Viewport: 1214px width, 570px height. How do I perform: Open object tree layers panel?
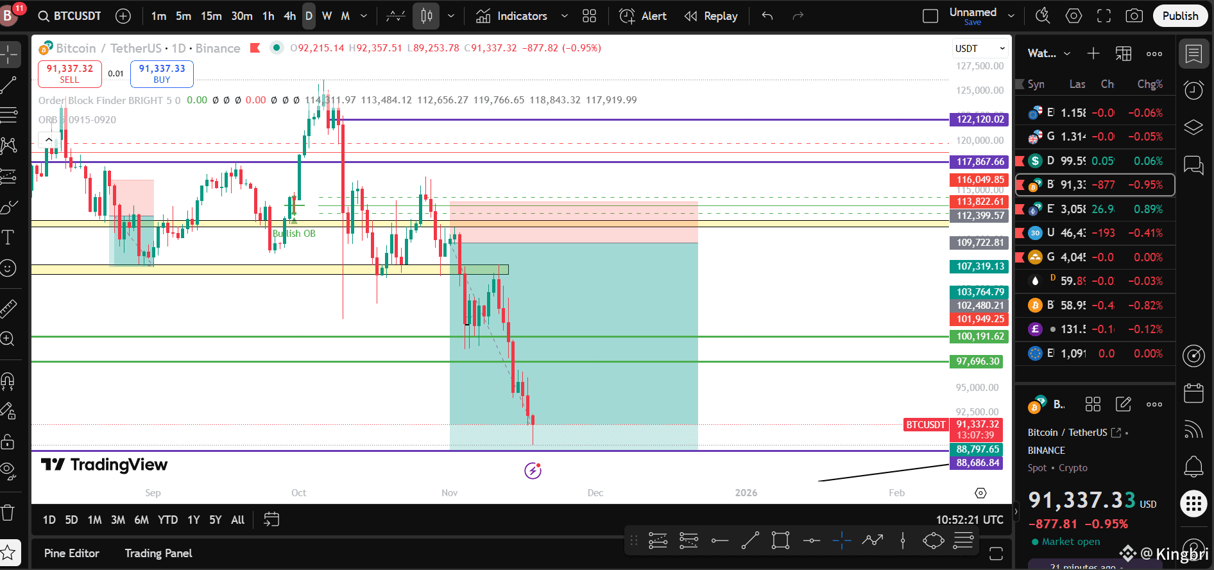click(x=1193, y=127)
